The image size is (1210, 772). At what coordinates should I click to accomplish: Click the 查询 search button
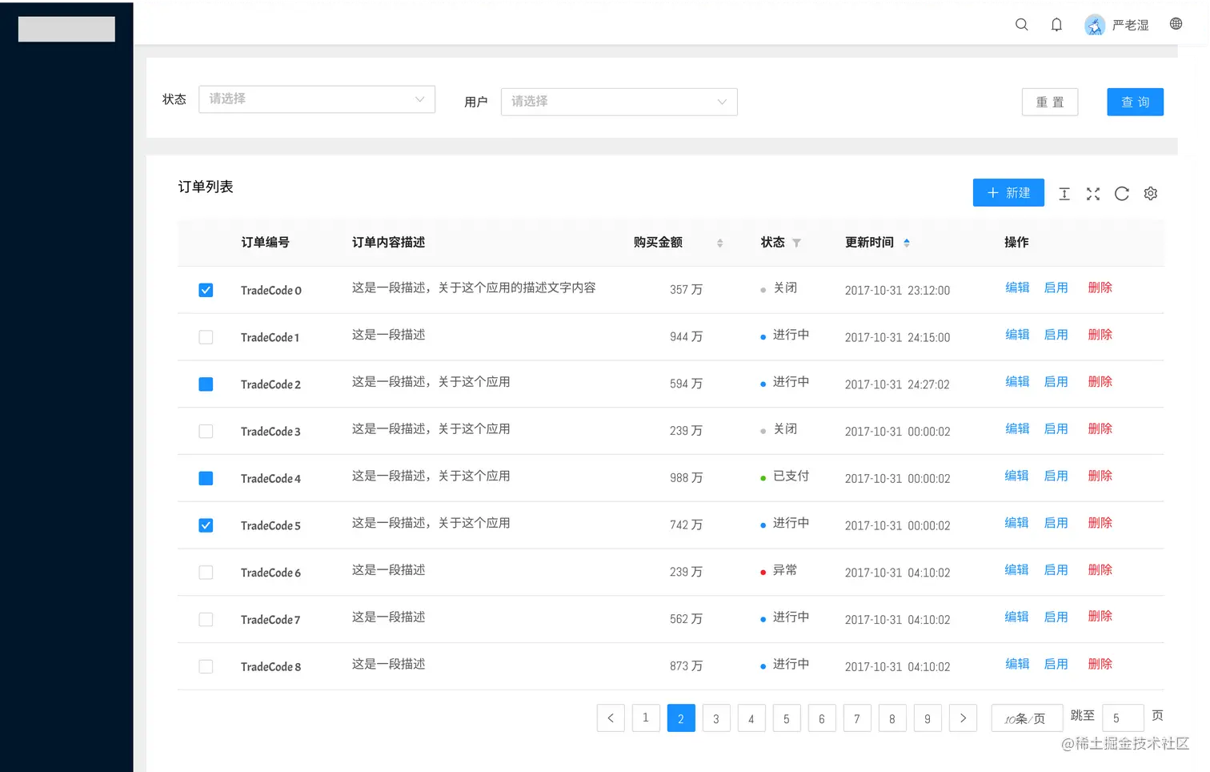[1135, 102]
